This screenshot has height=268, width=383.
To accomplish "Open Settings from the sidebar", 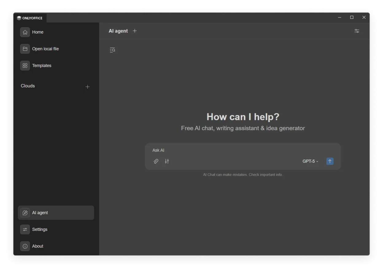I will pyautogui.click(x=56, y=229).
